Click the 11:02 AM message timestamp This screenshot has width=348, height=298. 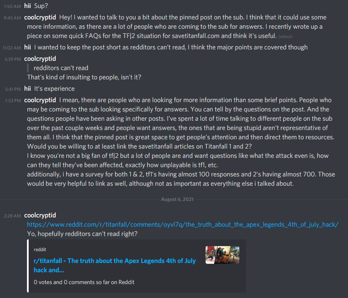pos(12,47)
